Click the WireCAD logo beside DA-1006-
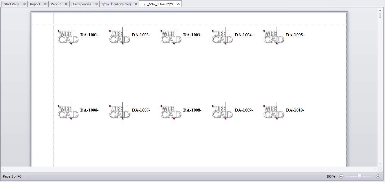Screen dimensions: 385x182 coord(68,111)
